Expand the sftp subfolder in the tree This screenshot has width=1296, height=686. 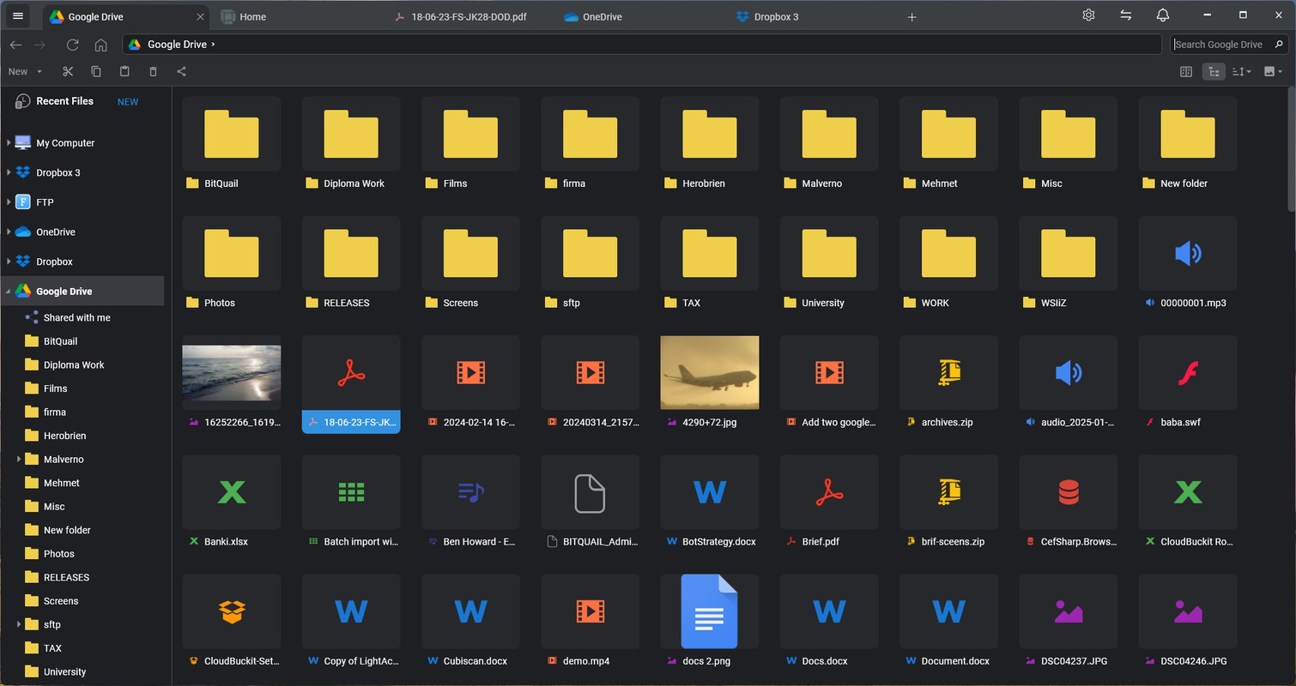tap(19, 624)
